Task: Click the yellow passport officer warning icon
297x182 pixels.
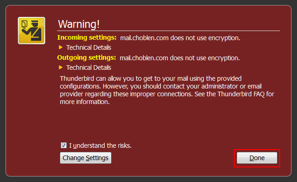Action: (32, 31)
